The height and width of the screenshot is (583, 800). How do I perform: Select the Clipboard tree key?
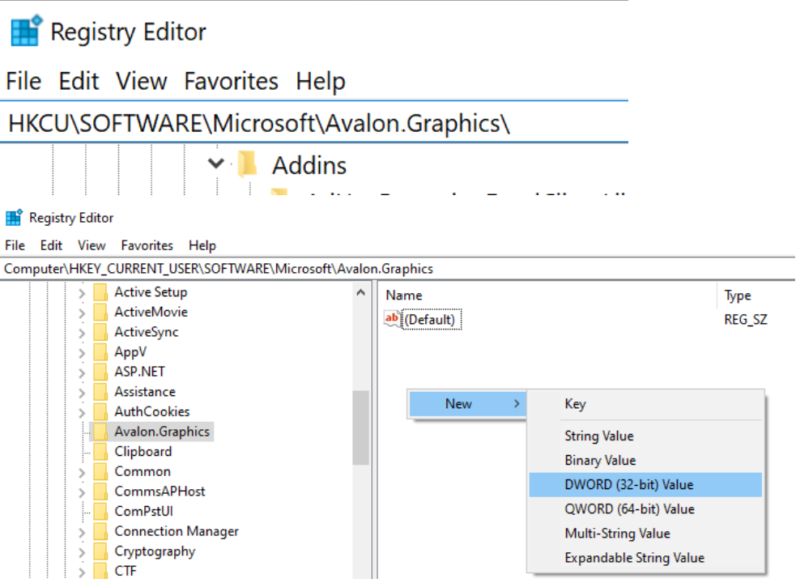tap(143, 452)
